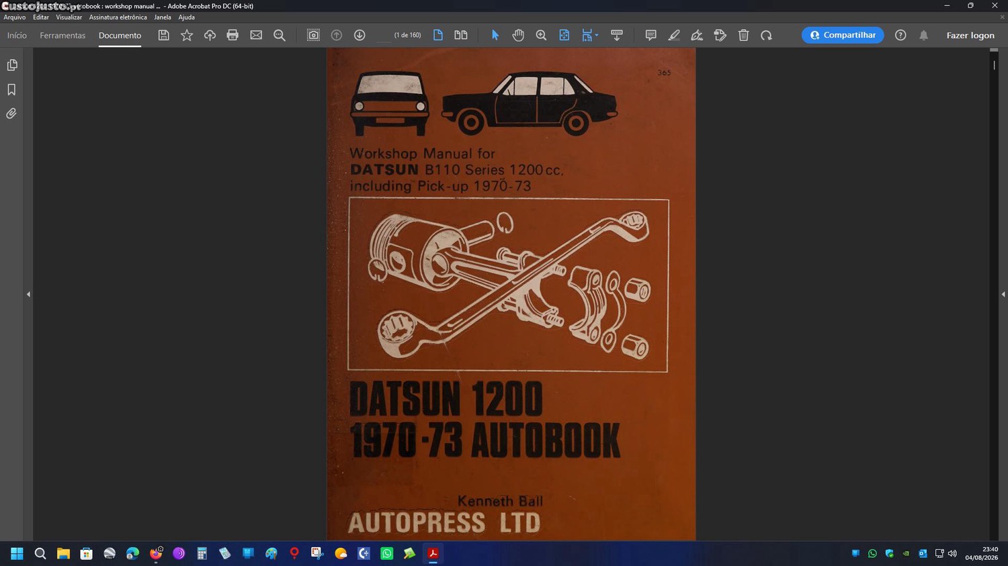The height and width of the screenshot is (566, 1008).
Task: Click the current page number field
Action: [x=383, y=35]
